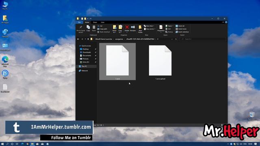This screenshot has width=260, height=146.
Task: Click Select all
Action: [x=180, y=26]
